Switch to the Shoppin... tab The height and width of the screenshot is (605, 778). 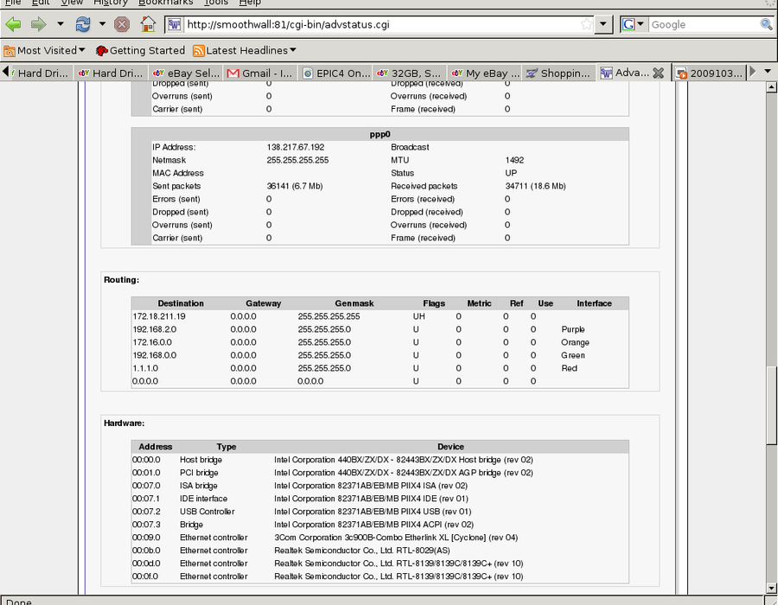[558, 73]
